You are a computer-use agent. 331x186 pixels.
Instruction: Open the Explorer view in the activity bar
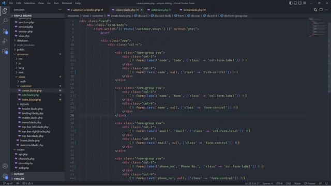click(5, 11)
